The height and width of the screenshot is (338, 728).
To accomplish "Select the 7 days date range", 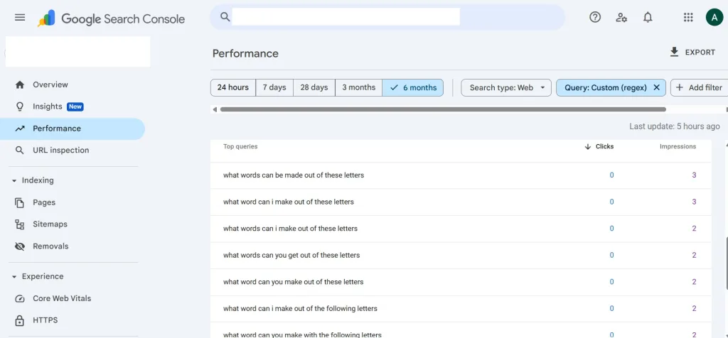I will [x=274, y=87].
